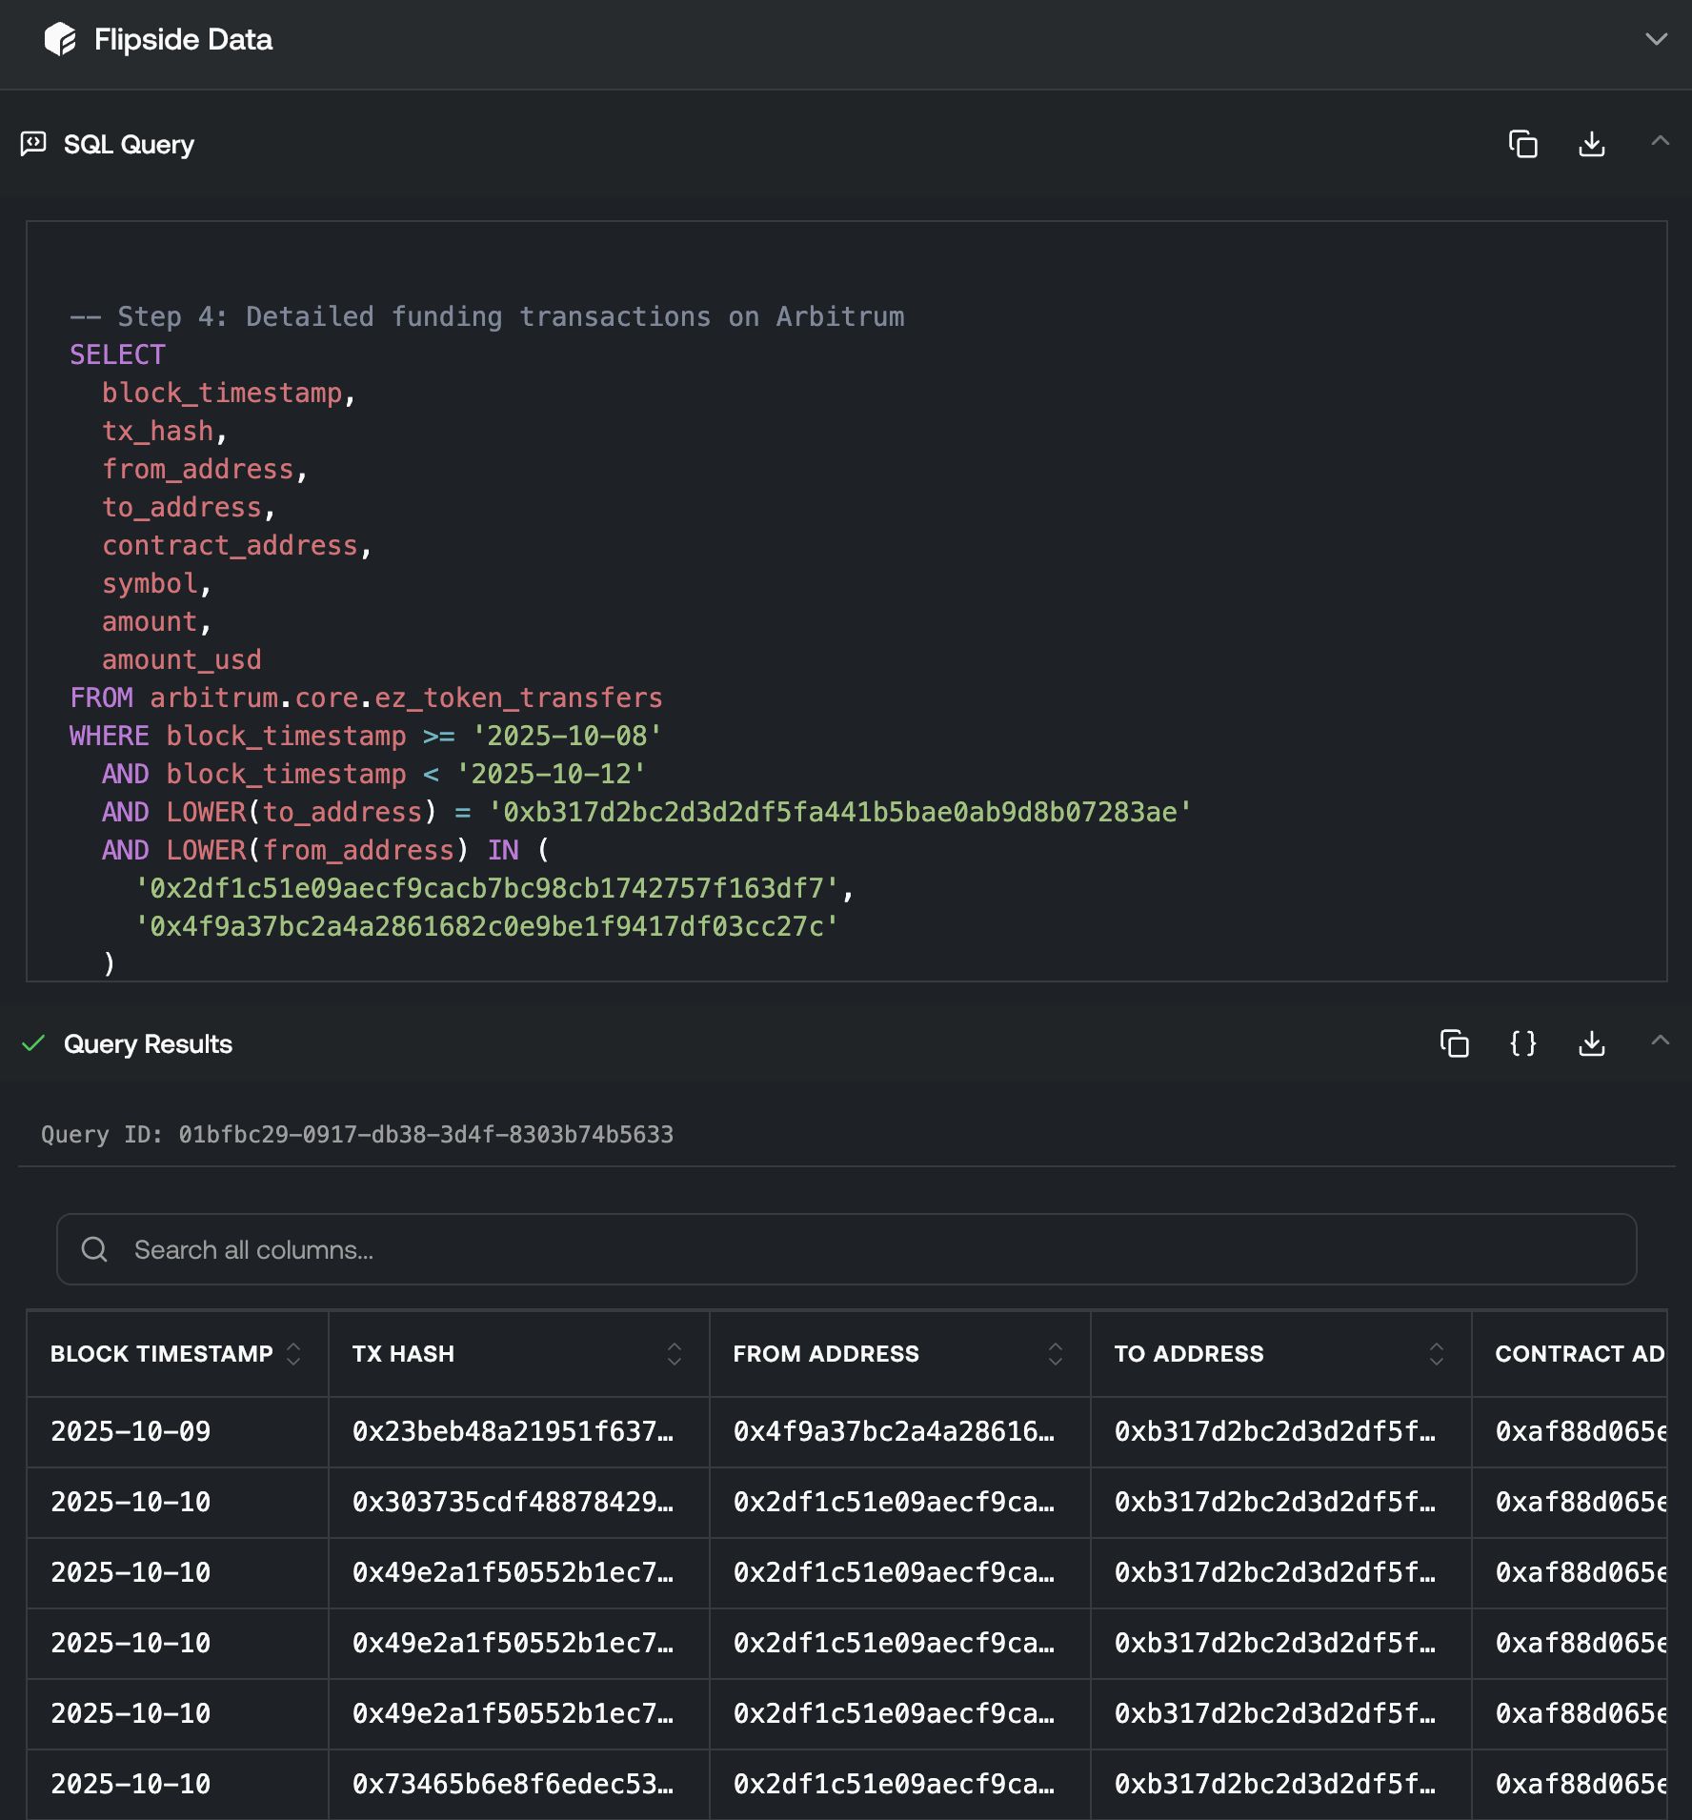The width and height of the screenshot is (1692, 1820).
Task: Download the SQL query
Action: point(1591,144)
